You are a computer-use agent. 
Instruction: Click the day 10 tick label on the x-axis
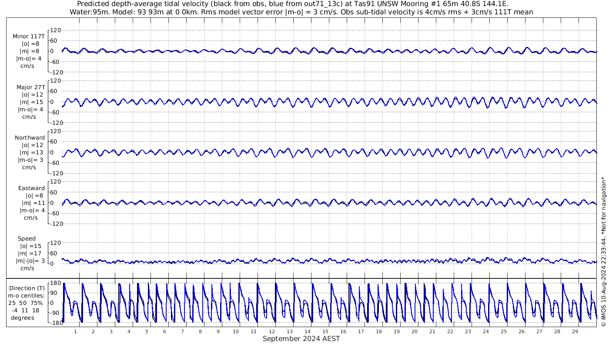(236, 331)
